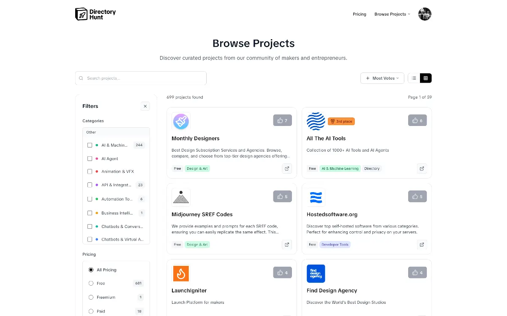Open Midjourney SREF Codes external link

(287, 244)
